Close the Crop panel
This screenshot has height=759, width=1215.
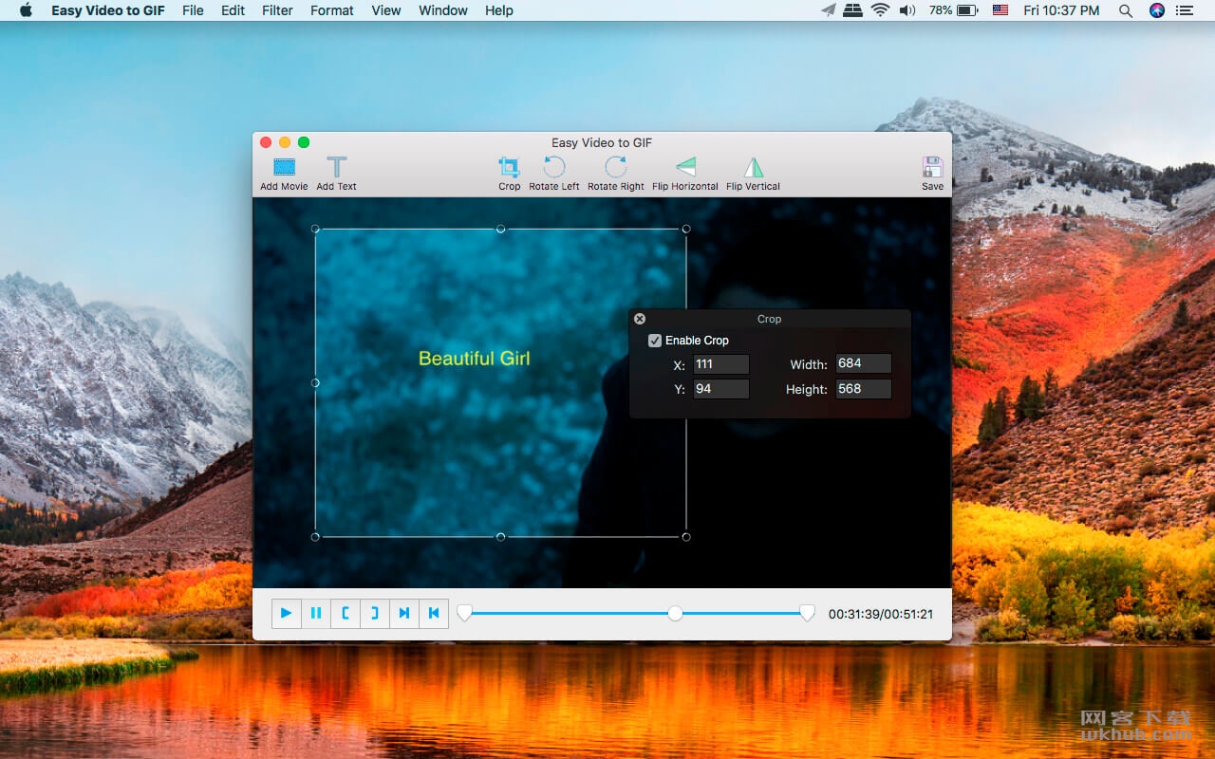[x=640, y=319]
